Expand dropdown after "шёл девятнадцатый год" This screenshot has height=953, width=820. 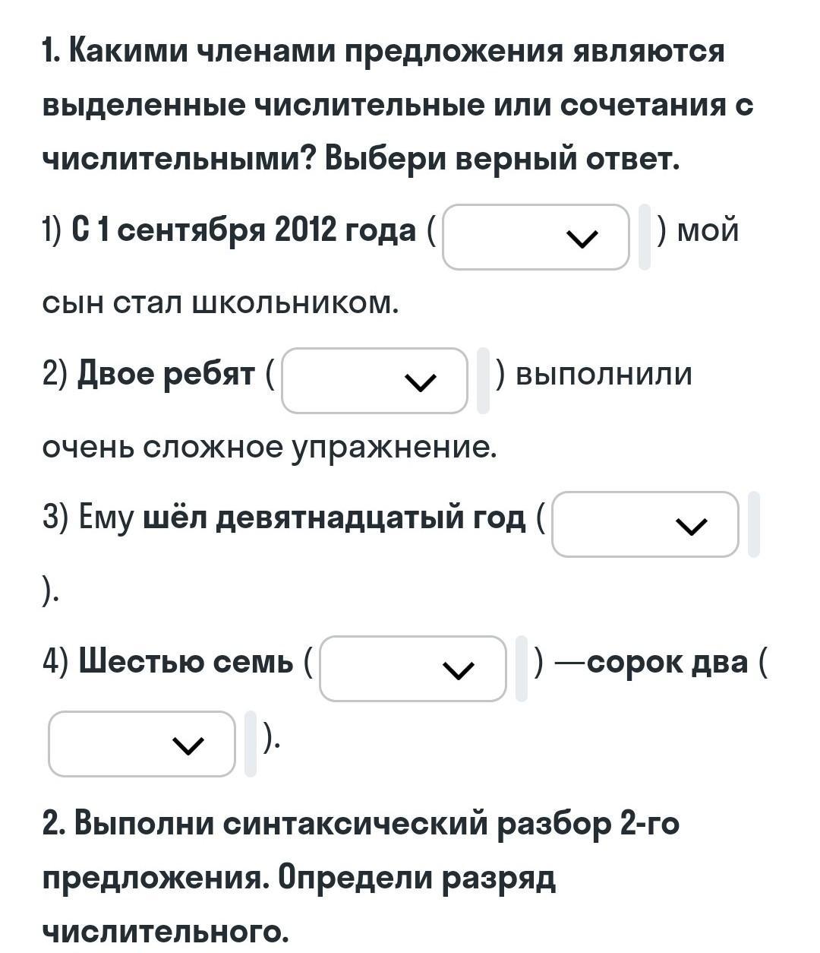[x=645, y=524]
